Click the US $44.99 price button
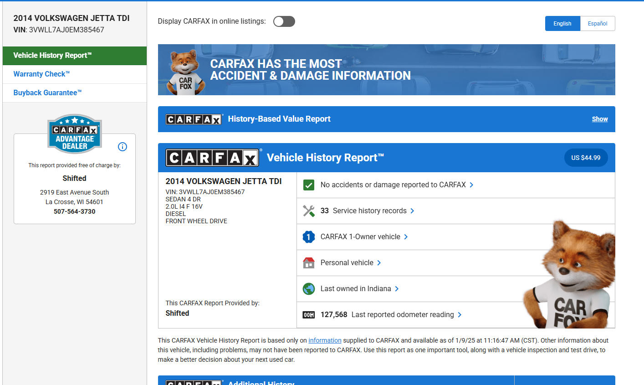 586,158
